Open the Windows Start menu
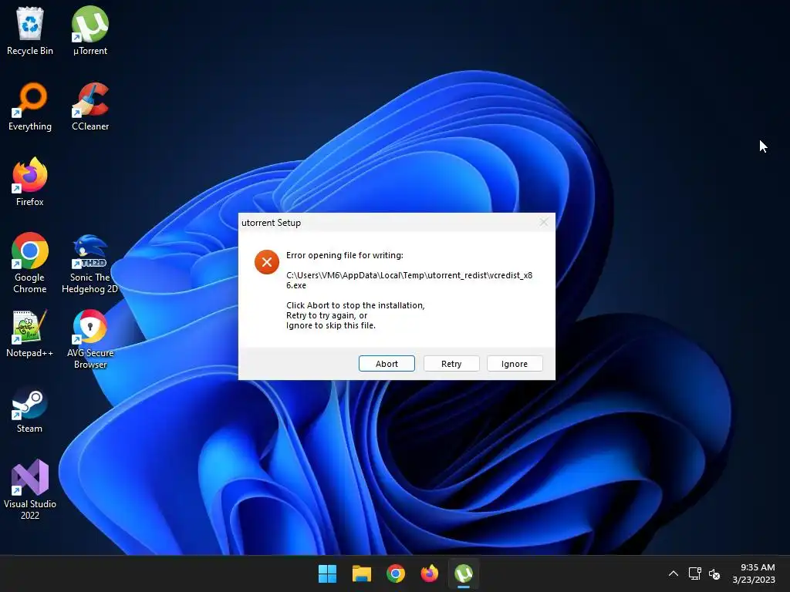This screenshot has width=790, height=592. 327,573
